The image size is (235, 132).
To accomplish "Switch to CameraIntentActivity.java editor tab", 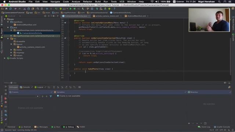I will (x=76, y=16).
